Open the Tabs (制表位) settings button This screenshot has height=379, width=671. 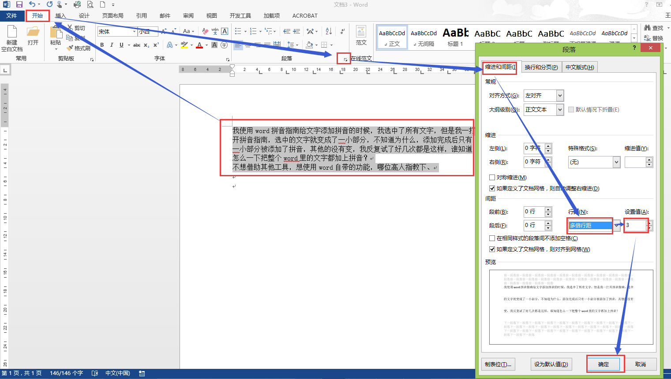[x=498, y=364]
